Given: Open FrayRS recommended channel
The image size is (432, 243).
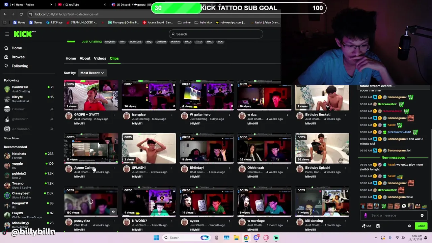Looking at the screenshot, I should coord(29,215).
